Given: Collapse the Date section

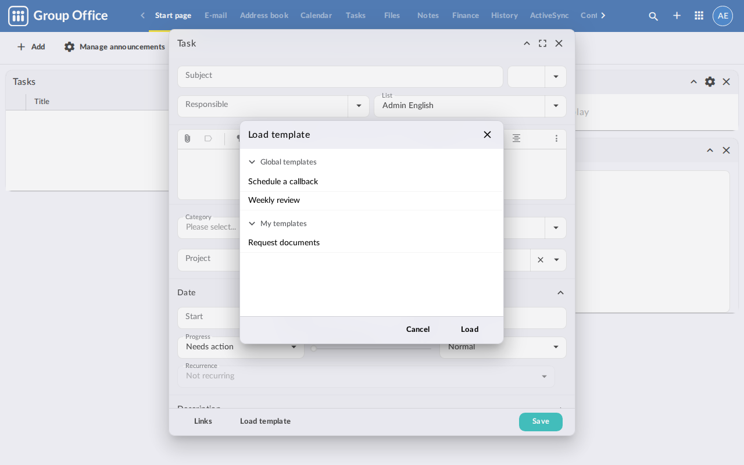Looking at the screenshot, I should coord(560,293).
